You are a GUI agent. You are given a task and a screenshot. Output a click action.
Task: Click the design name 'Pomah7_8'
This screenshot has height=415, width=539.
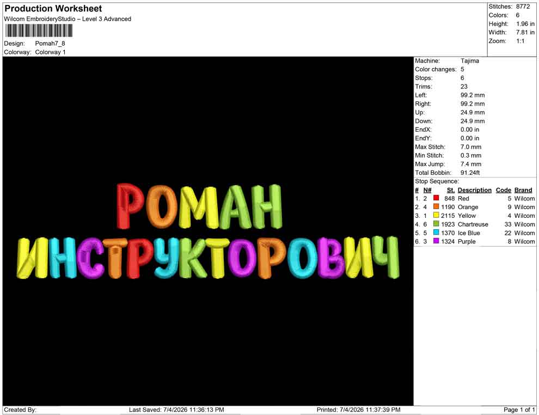tap(50, 44)
